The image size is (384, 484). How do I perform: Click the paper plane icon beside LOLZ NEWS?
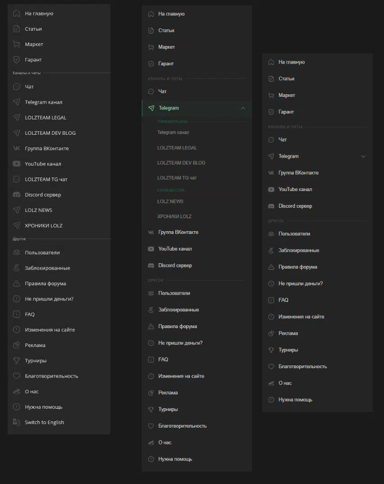point(17,210)
